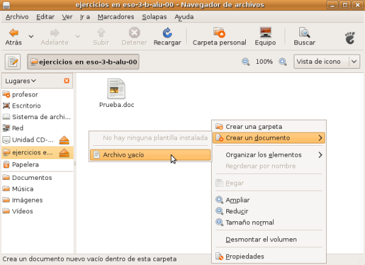This screenshot has height=265, width=365.
Task: Select the Prueba.doc file
Action: (x=116, y=93)
